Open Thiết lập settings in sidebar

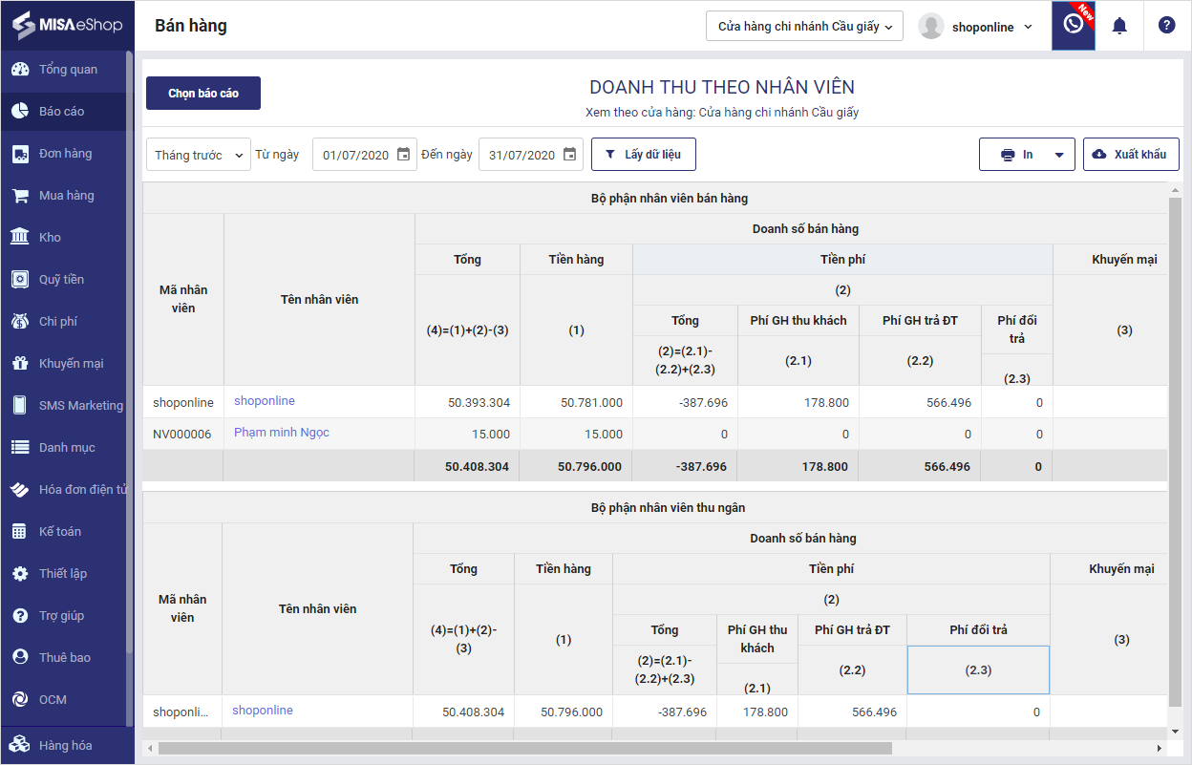(x=62, y=574)
